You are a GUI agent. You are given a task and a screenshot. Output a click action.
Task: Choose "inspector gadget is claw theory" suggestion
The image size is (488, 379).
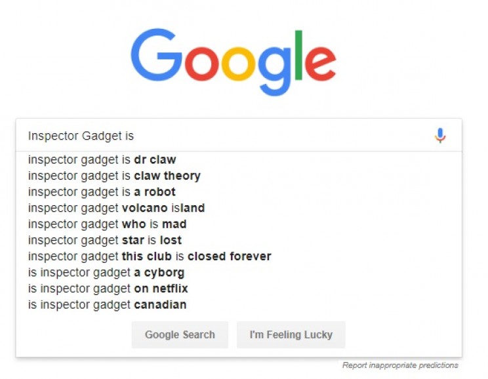tap(114, 176)
